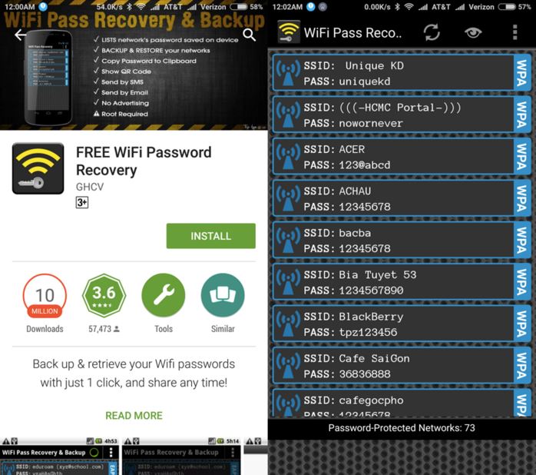536x475 pixels.
Task: Click the refresh icon in WiFi Pass Recovery
Action: 432,33
